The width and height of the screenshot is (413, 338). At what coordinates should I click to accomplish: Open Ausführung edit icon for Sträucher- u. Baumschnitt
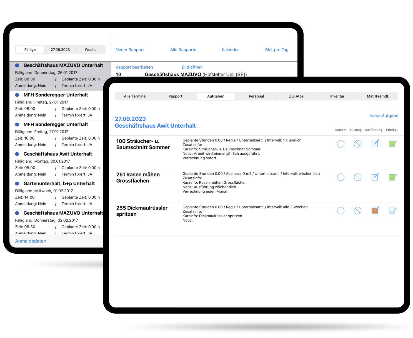pyautogui.click(x=375, y=144)
